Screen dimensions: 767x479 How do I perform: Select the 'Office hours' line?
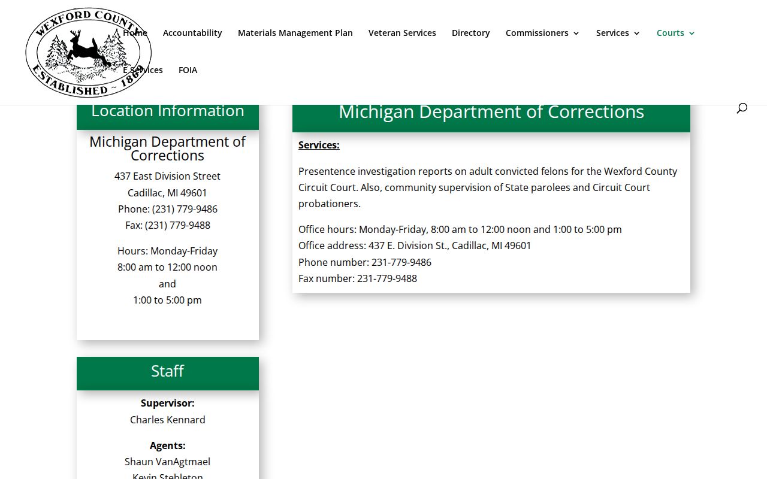pos(460,229)
